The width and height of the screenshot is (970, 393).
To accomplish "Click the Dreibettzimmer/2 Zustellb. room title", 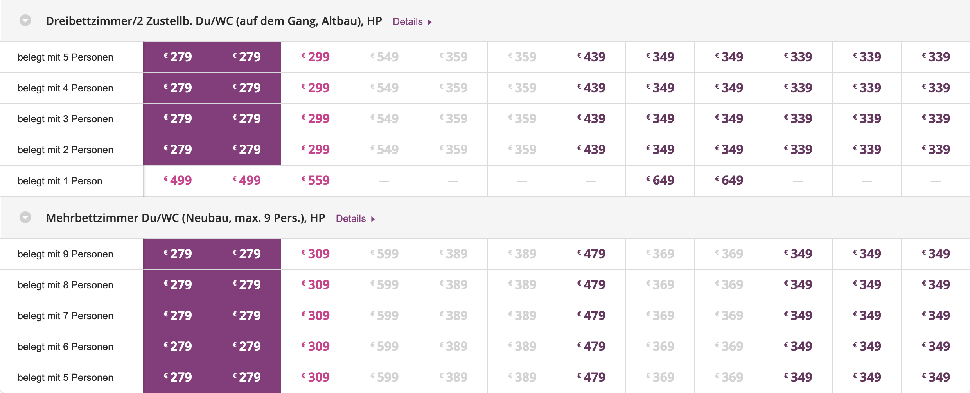I will tap(214, 21).
